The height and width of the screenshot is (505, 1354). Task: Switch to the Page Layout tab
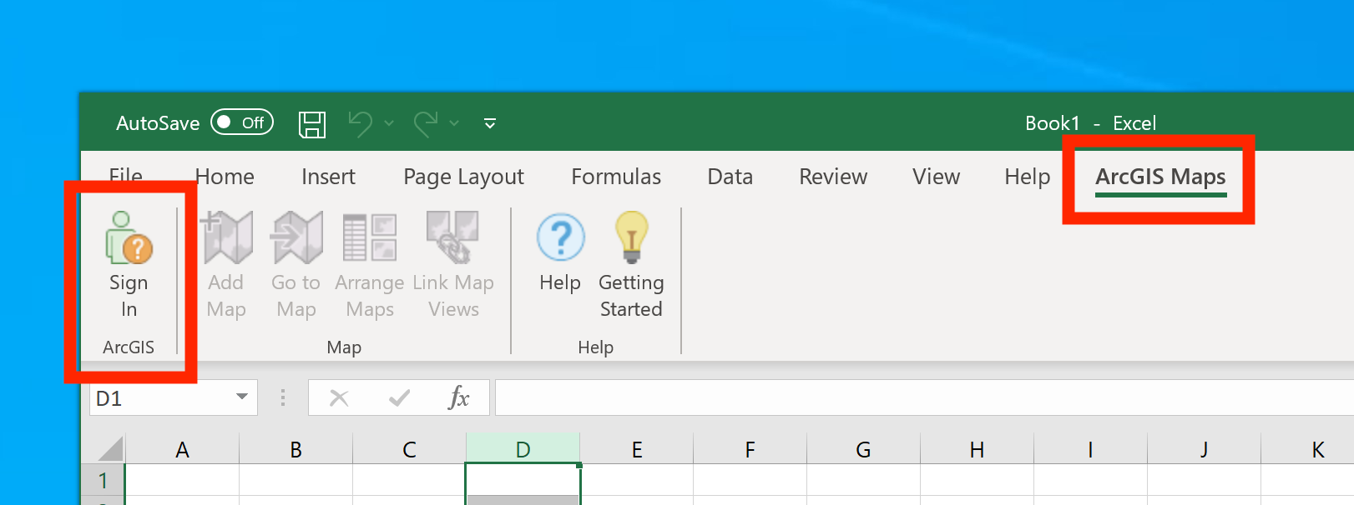[463, 177]
